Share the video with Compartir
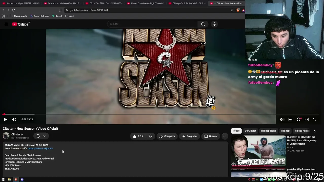Image resolution: width=324 pixels, height=182 pixels. (167, 136)
